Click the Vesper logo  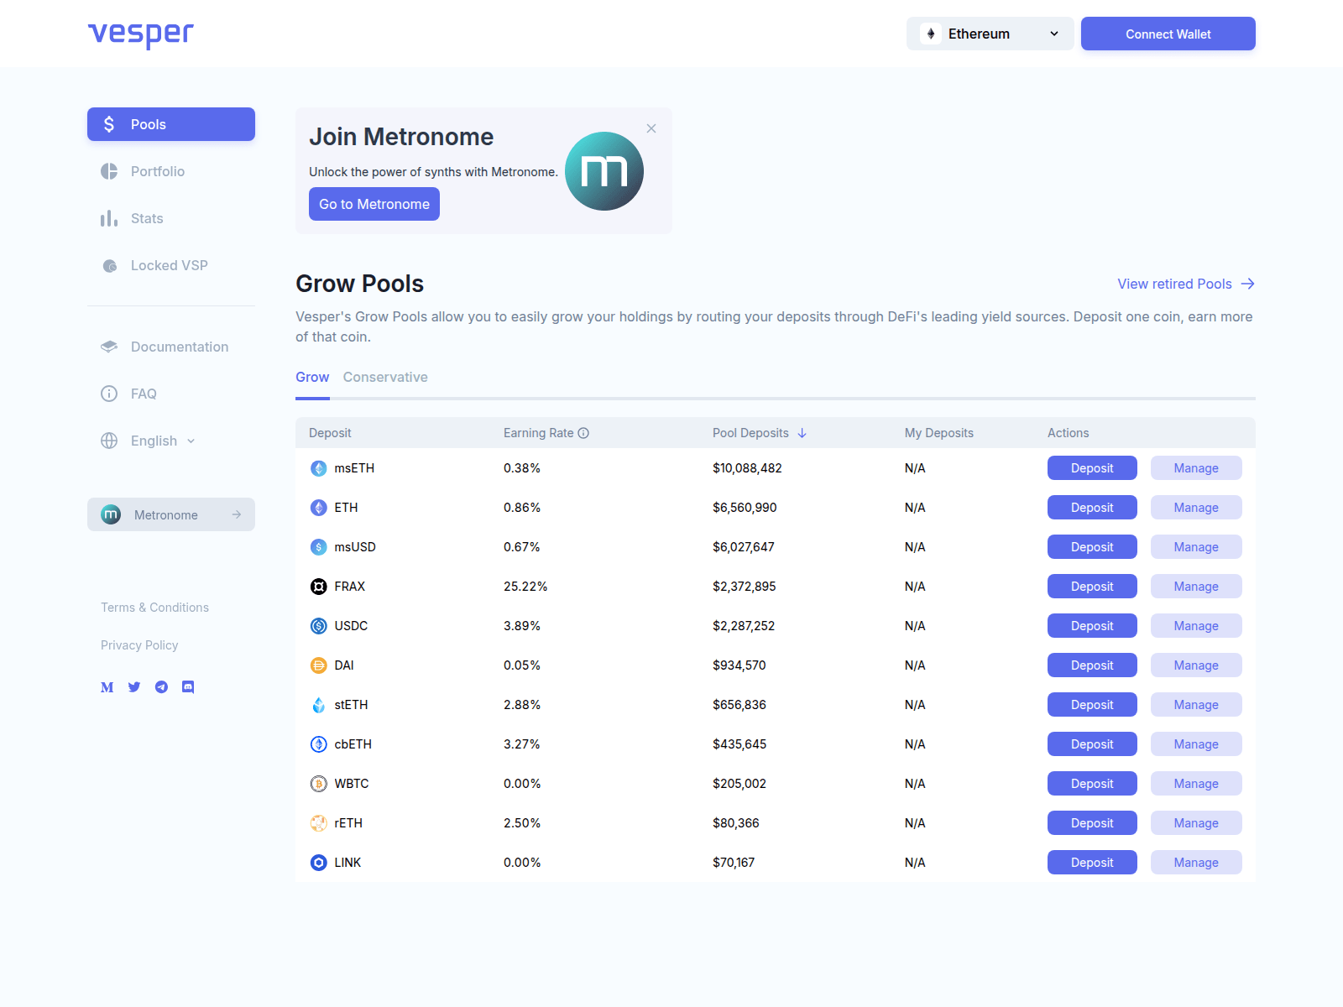pos(141,34)
